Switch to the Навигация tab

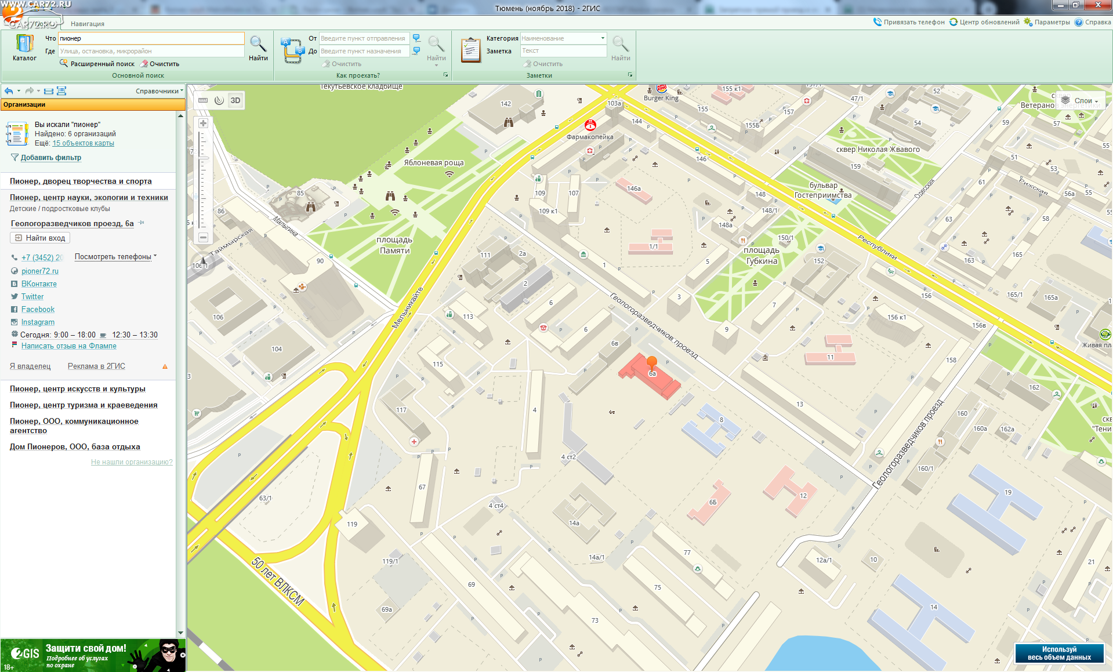click(88, 24)
